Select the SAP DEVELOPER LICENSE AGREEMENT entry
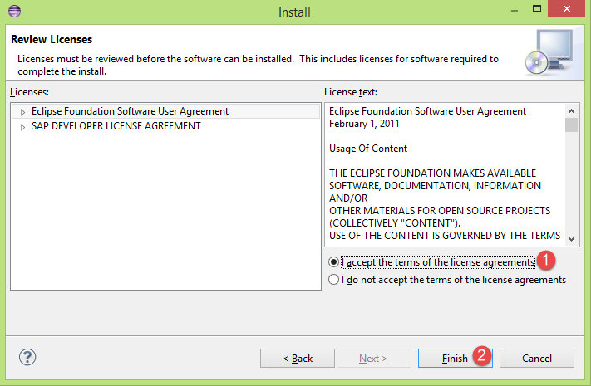 (116, 126)
